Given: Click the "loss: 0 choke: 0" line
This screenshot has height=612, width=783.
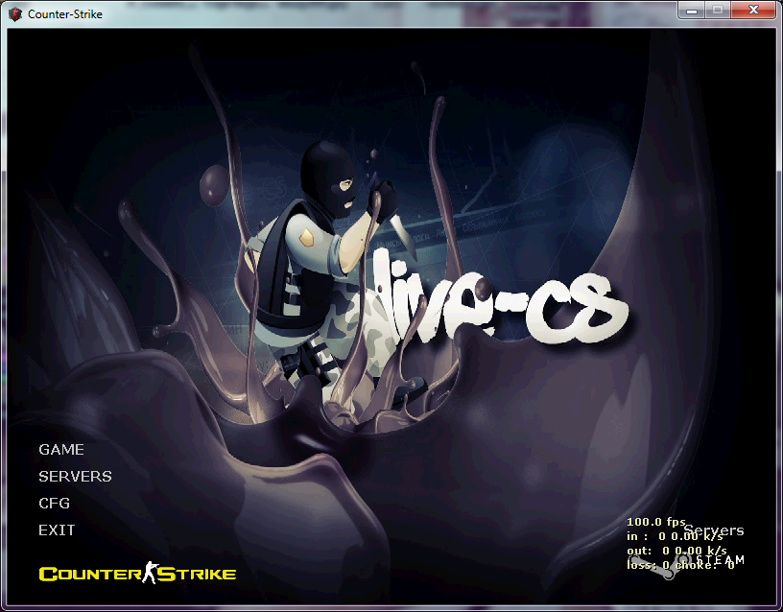Looking at the screenshot, I should [680, 565].
